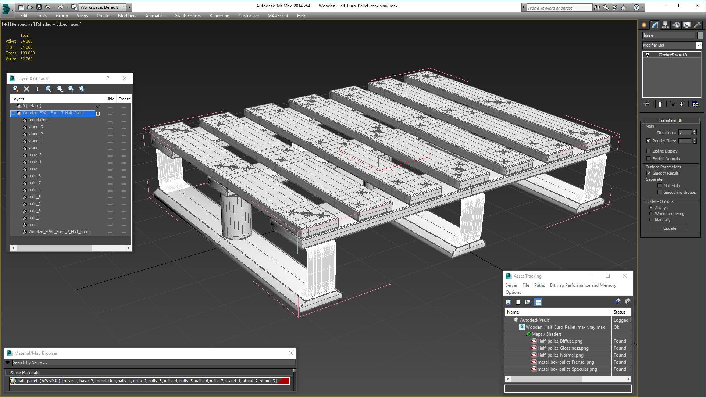Open the Edit menu
This screenshot has height=397, width=706.
[24, 16]
